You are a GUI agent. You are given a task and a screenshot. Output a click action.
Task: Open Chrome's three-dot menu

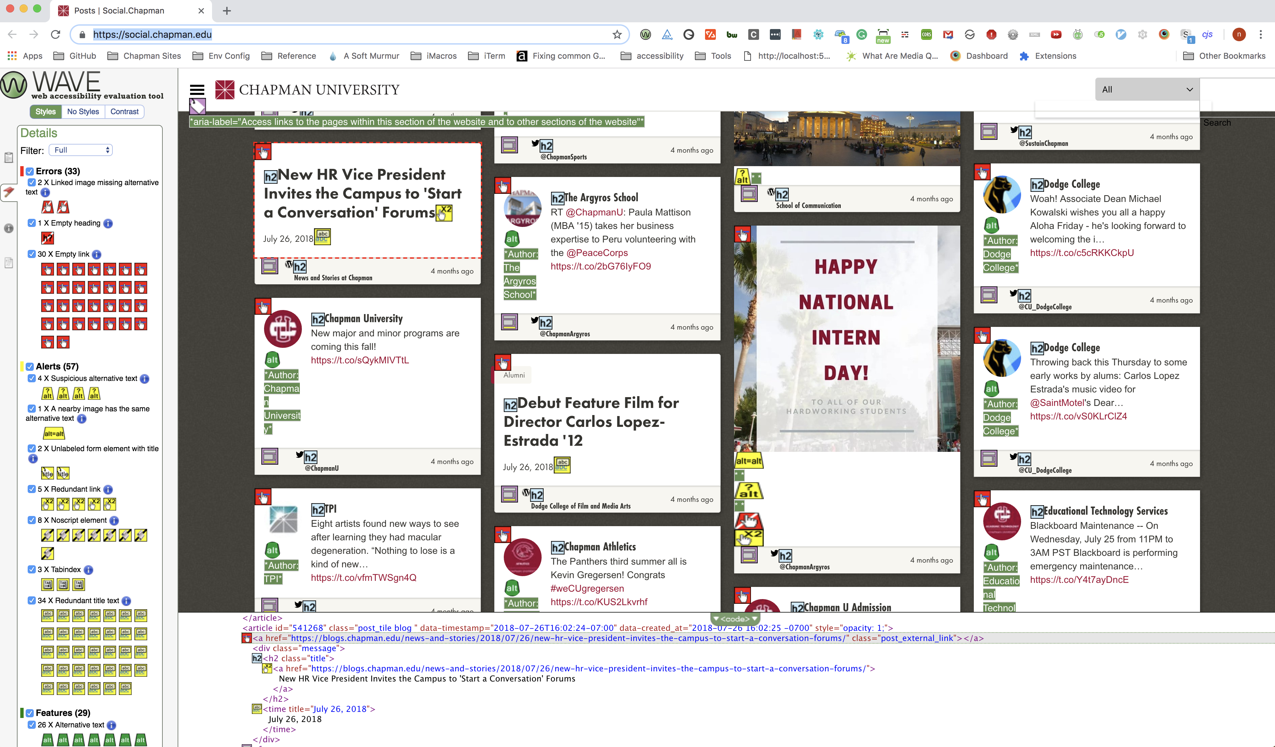(x=1260, y=34)
